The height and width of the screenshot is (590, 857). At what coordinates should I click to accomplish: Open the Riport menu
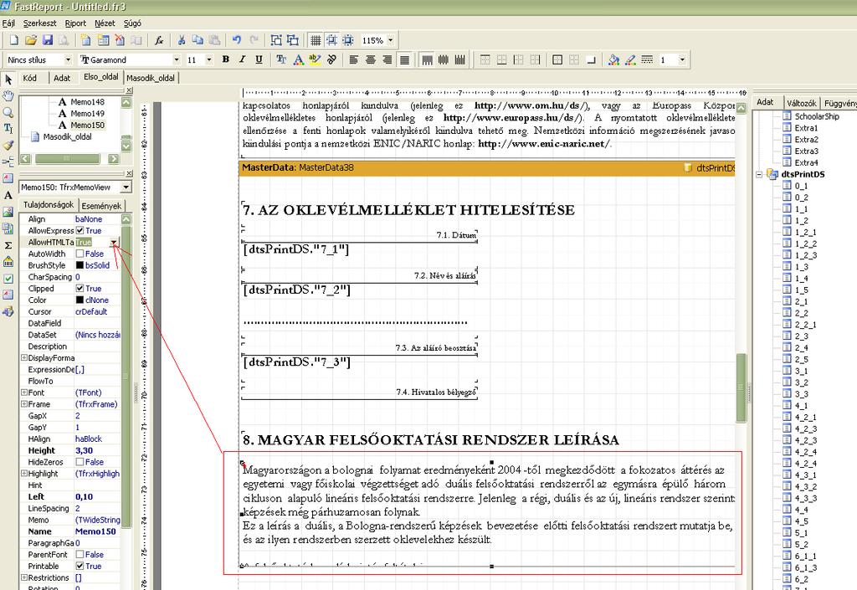75,23
